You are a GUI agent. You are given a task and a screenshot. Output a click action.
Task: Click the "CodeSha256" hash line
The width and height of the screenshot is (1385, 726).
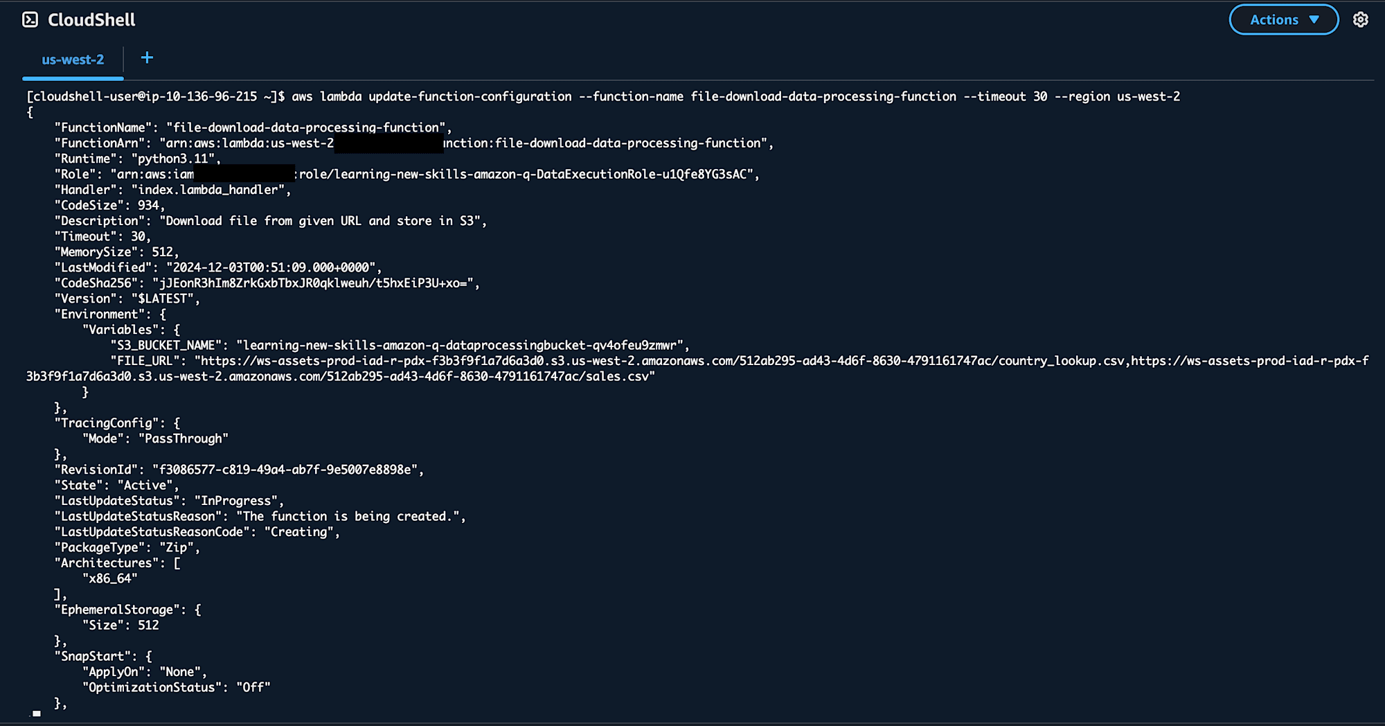[x=267, y=283]
